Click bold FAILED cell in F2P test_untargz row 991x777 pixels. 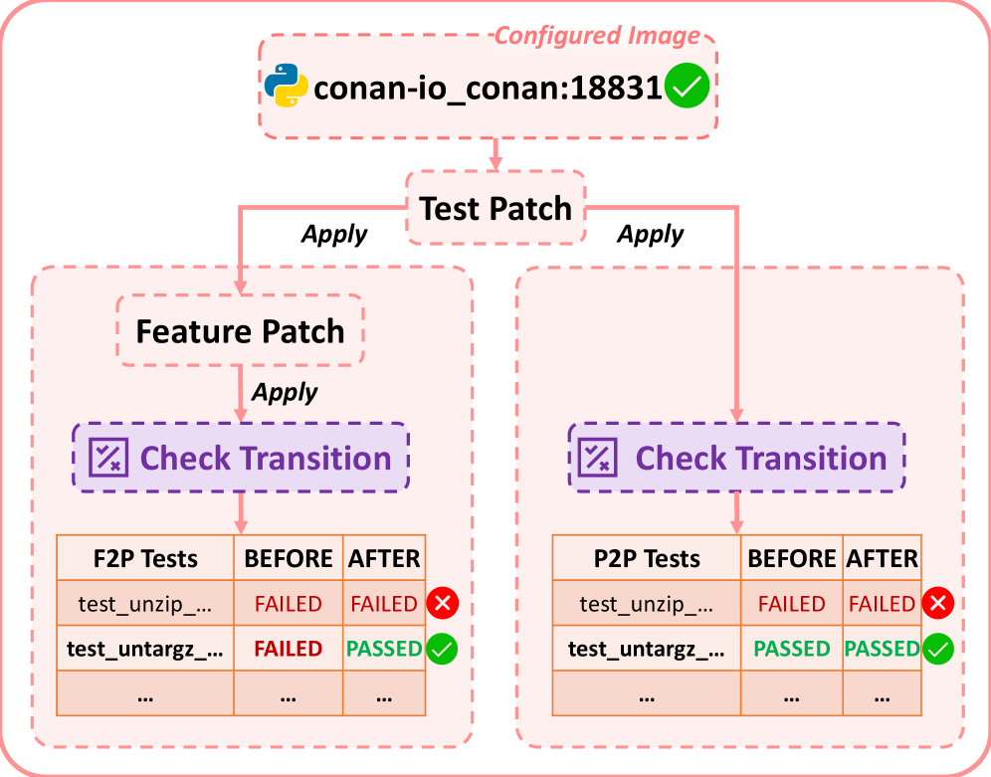[289, 648]
